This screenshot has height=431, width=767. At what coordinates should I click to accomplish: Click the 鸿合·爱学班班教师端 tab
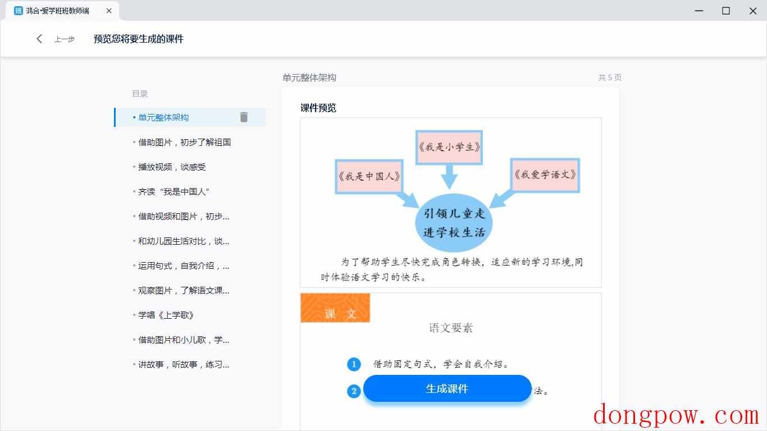pos(62,11)
